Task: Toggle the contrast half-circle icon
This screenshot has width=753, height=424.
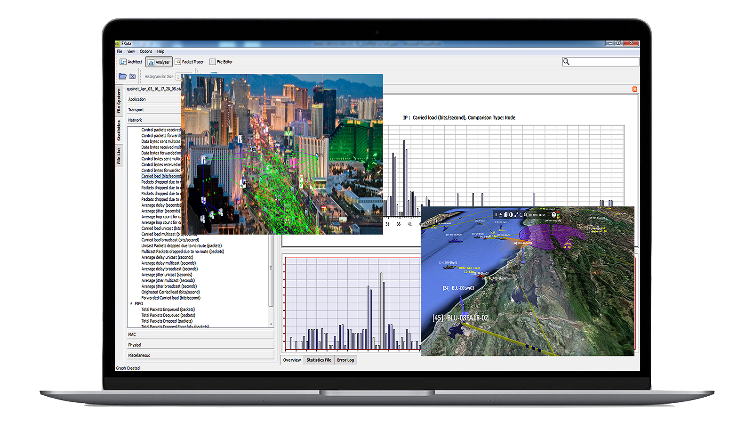Action: [x=511, y=215]
